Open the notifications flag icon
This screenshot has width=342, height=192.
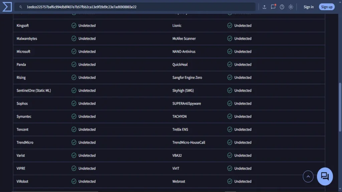point(273,7)
